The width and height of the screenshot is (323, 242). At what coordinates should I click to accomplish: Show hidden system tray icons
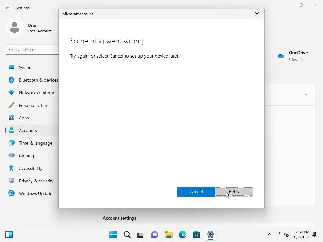269,234
